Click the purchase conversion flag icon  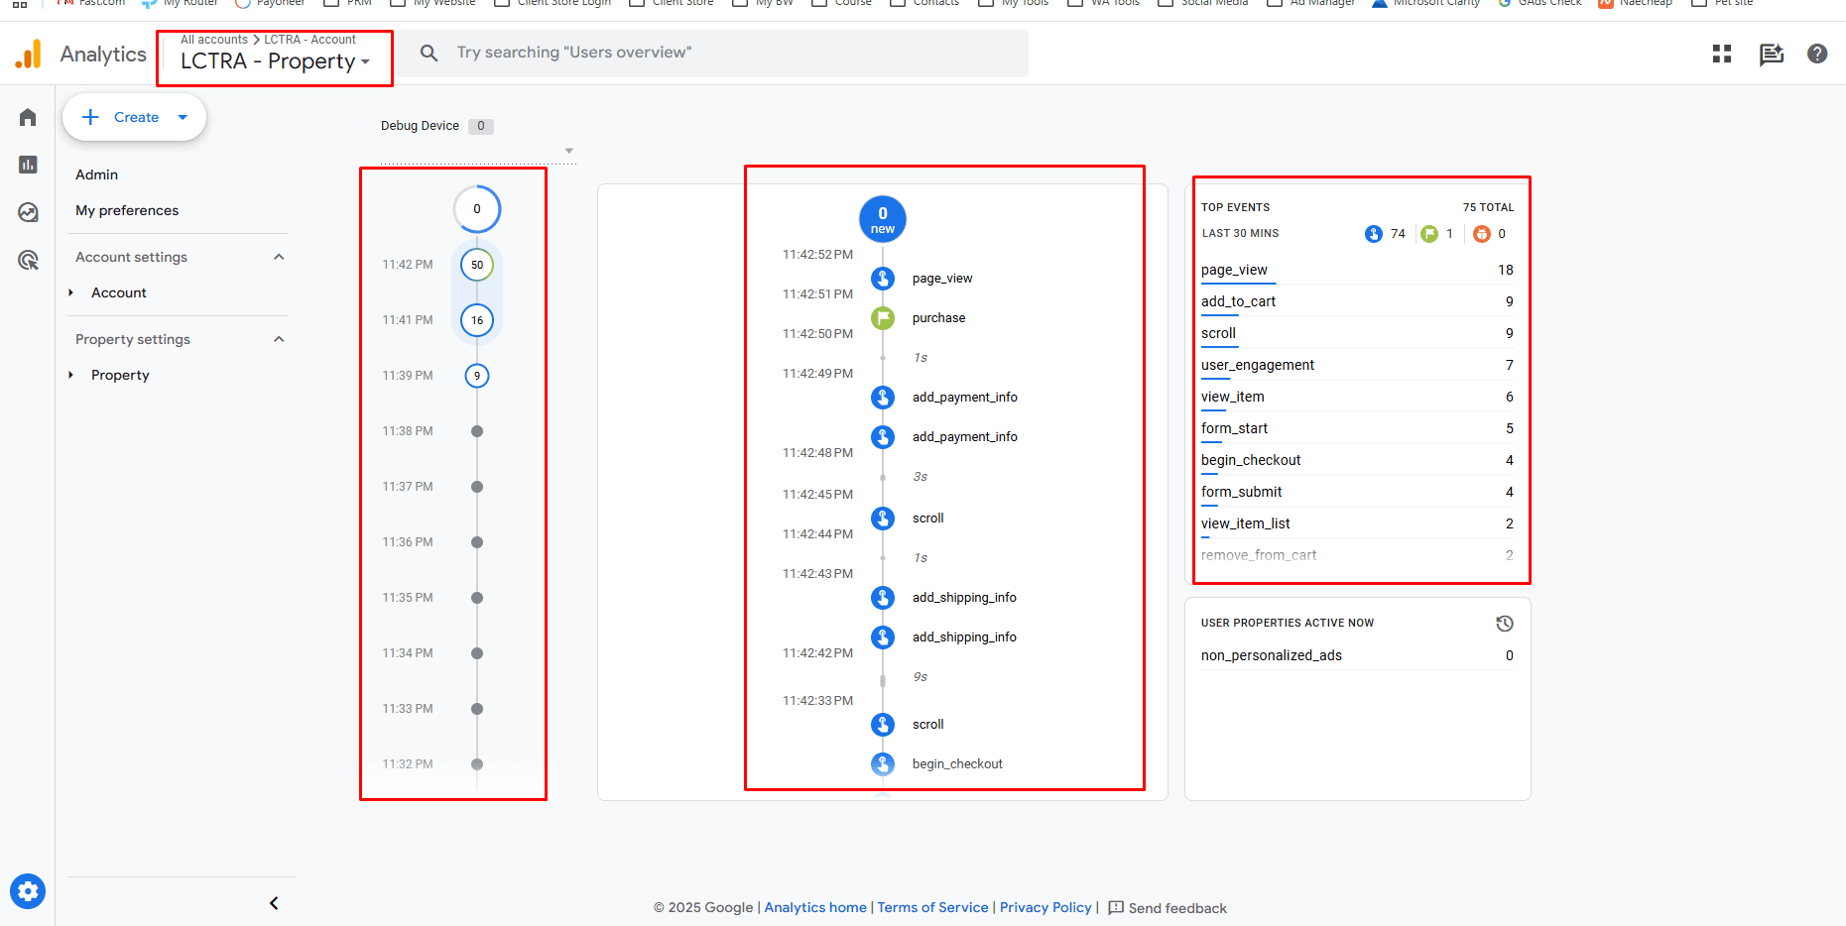pos(883,318)
